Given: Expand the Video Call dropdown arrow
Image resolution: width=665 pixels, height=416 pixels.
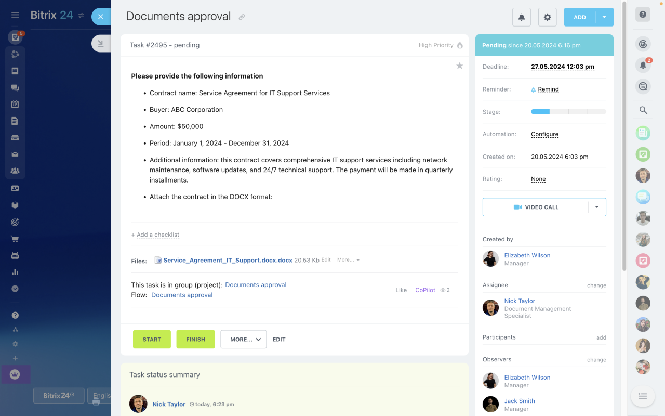Looking at the screenshot, I should pyautogui.click(x=597, y=207).
